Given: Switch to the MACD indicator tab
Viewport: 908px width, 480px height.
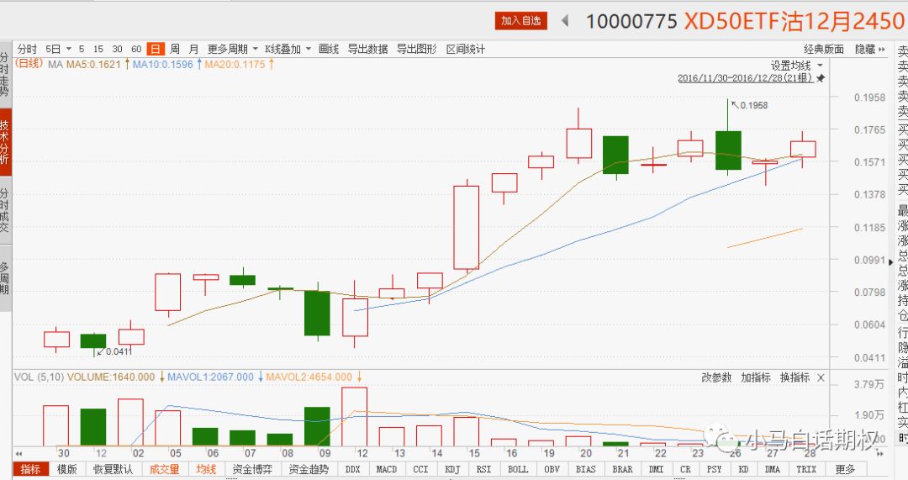Looking at the screenshot, I should (x=386, y=469).
